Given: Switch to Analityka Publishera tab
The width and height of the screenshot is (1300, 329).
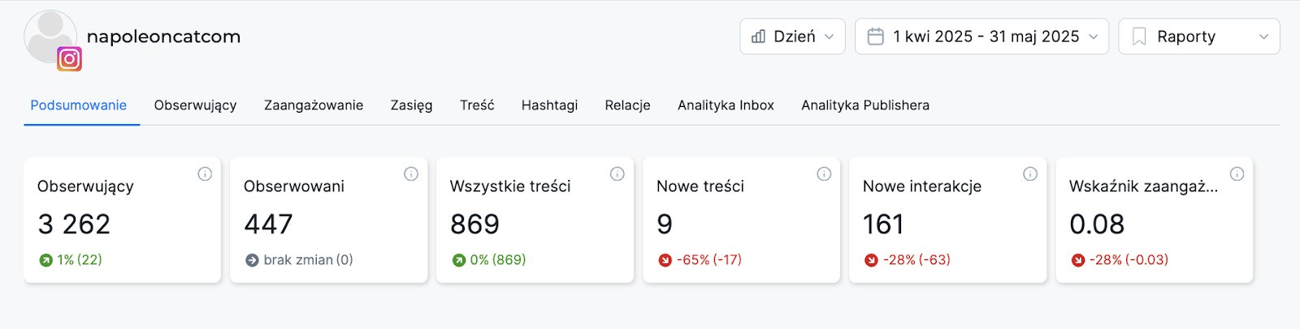Looking at the screenshot, I should tap(865, 105).
